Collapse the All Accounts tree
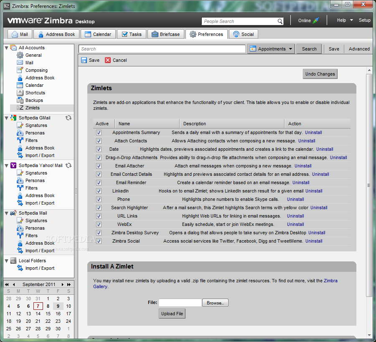This screenshot has width=376, height=342. coord(7,48)
